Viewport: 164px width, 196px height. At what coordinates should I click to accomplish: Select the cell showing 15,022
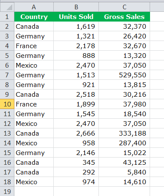124,152
